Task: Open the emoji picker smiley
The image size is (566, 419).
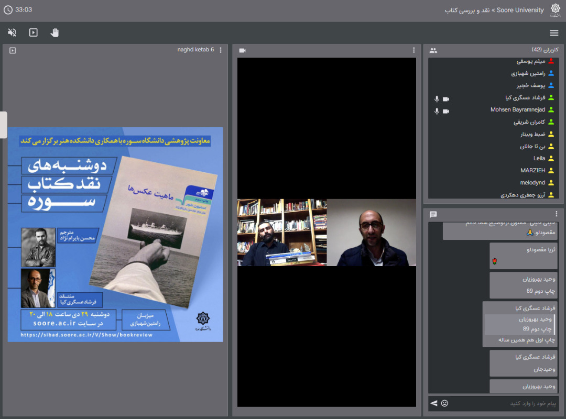Action: 445,403
